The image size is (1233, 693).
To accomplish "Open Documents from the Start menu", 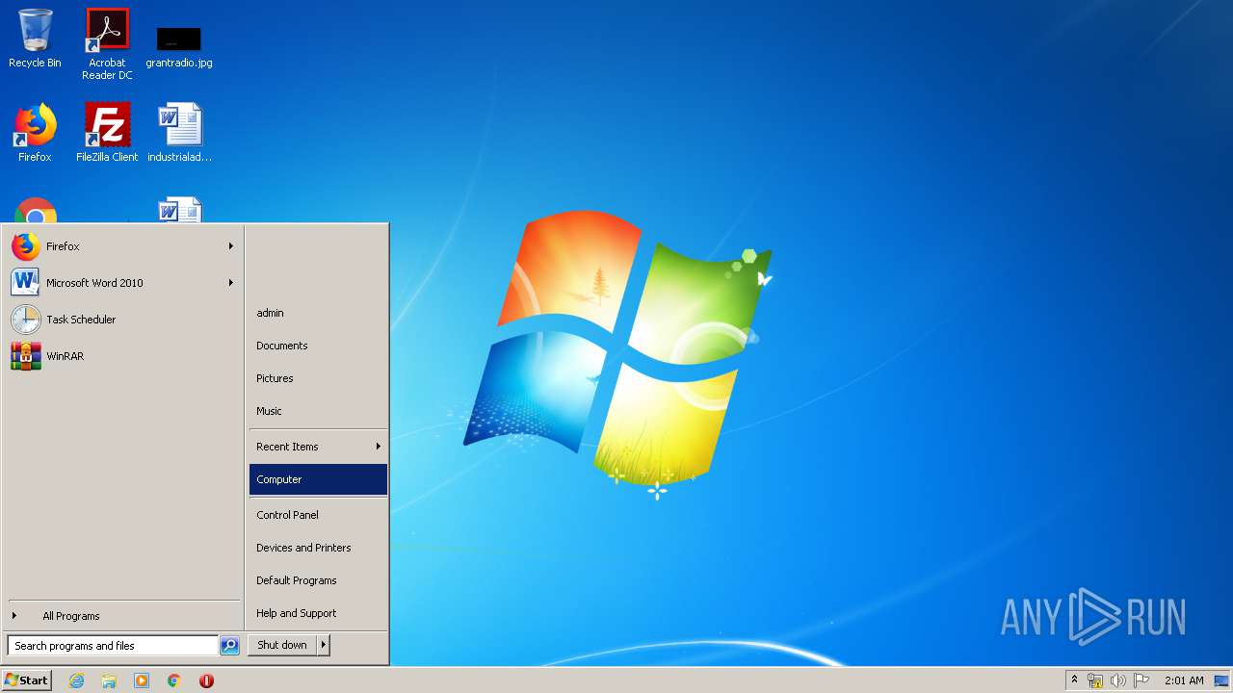I will click(x=318, y=346).
